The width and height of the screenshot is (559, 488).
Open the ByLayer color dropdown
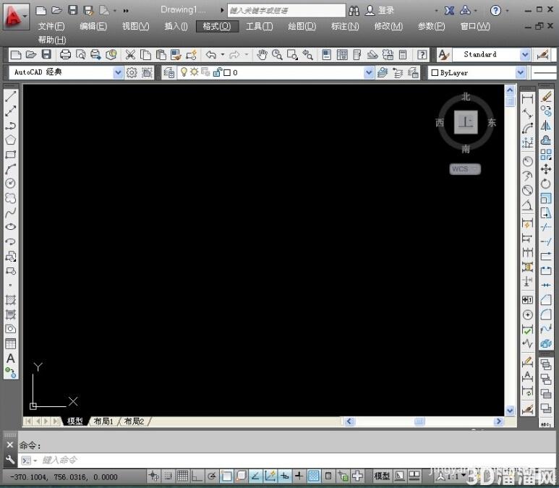tap(521, 73)
